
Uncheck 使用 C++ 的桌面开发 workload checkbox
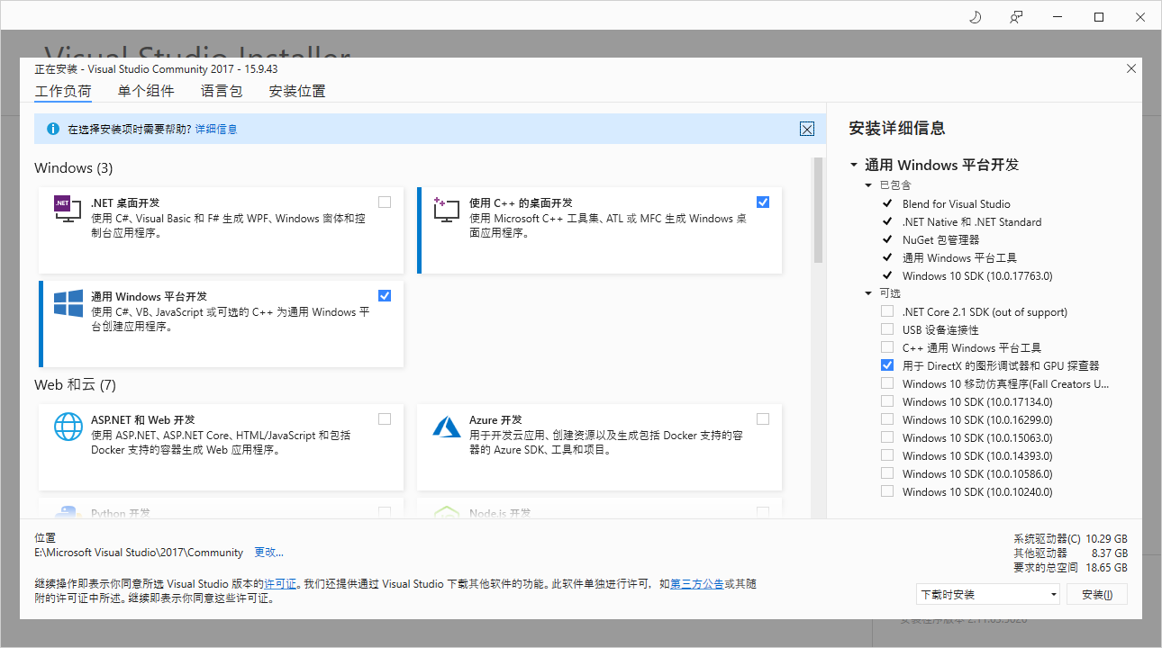[763, 202]
